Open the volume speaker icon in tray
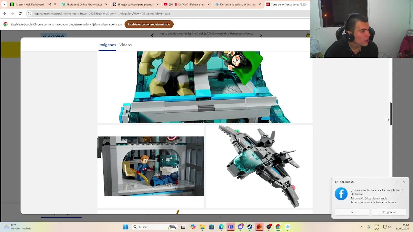413x232 pixels. click(390, 227)
